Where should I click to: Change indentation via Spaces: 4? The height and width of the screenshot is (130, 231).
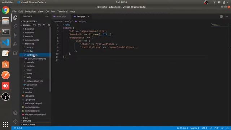pos(195,128)
